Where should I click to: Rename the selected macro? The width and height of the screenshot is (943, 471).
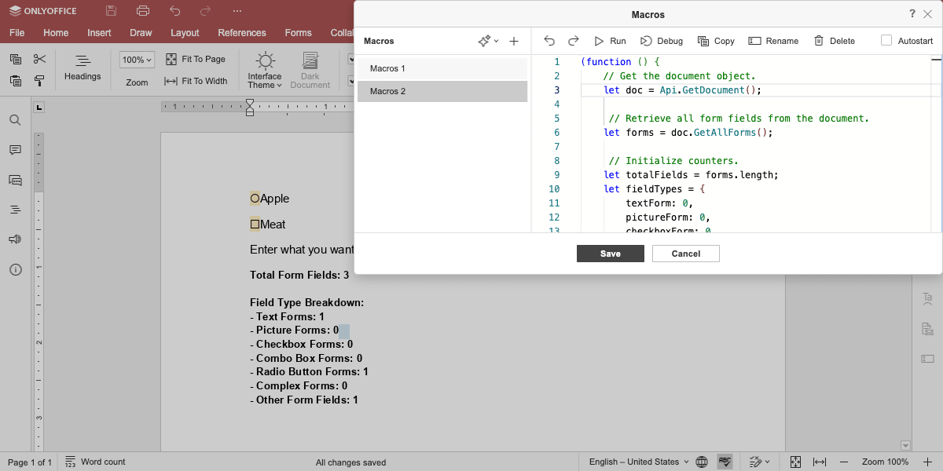click(x=773, y=41)
